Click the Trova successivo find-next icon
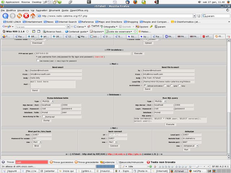231x173 pixels. pyautogui.click(x=51, y=162)
